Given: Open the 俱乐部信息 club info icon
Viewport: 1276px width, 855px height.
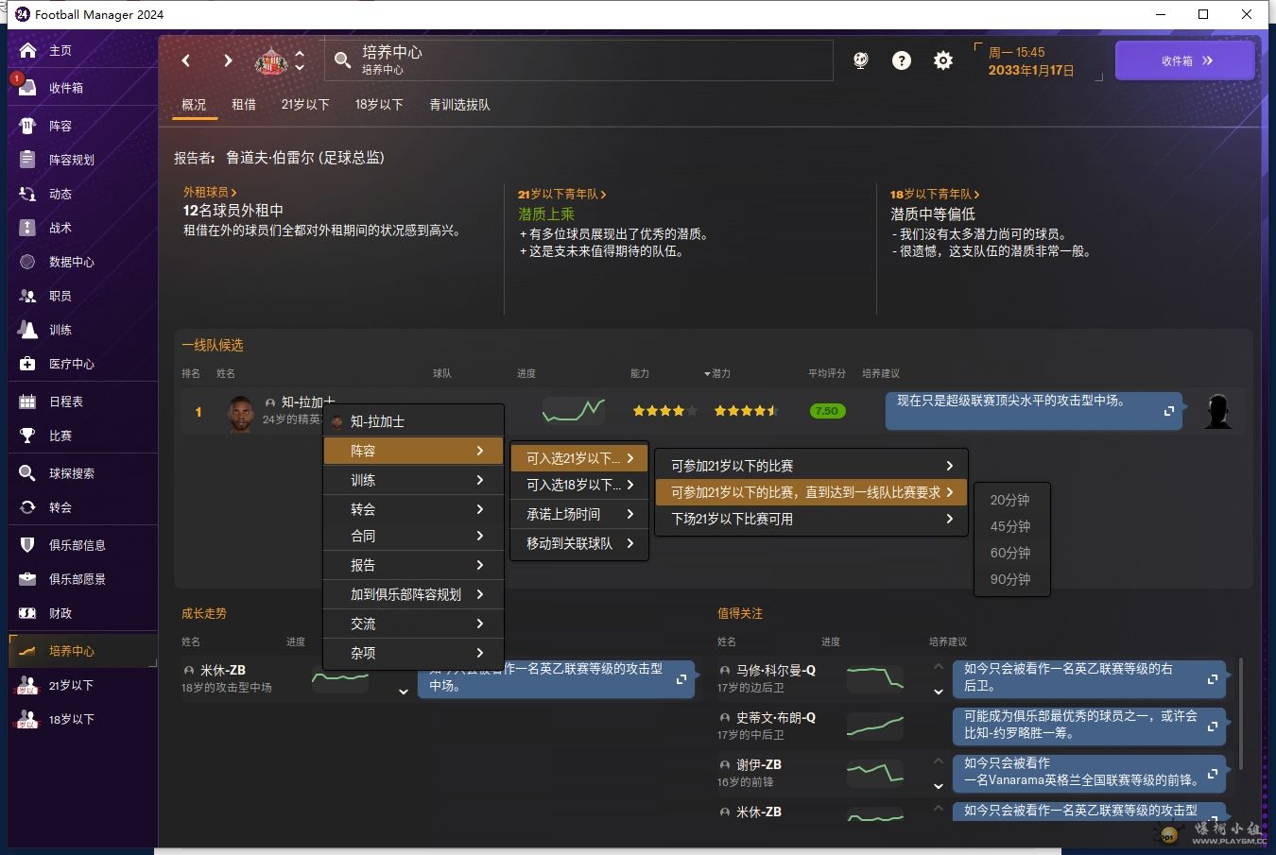Looking at the screenshot, I should (27, 545).
